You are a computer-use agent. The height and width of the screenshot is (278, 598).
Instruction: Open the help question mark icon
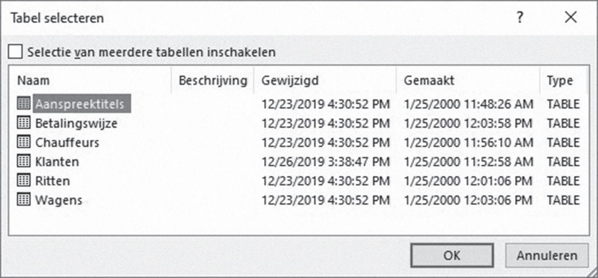520,18
